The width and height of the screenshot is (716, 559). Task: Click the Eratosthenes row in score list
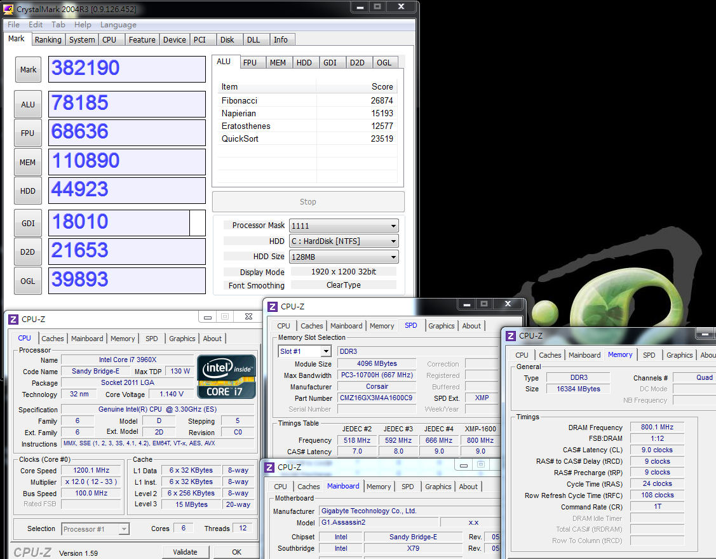pyautogui.click(x=307, y=126)
